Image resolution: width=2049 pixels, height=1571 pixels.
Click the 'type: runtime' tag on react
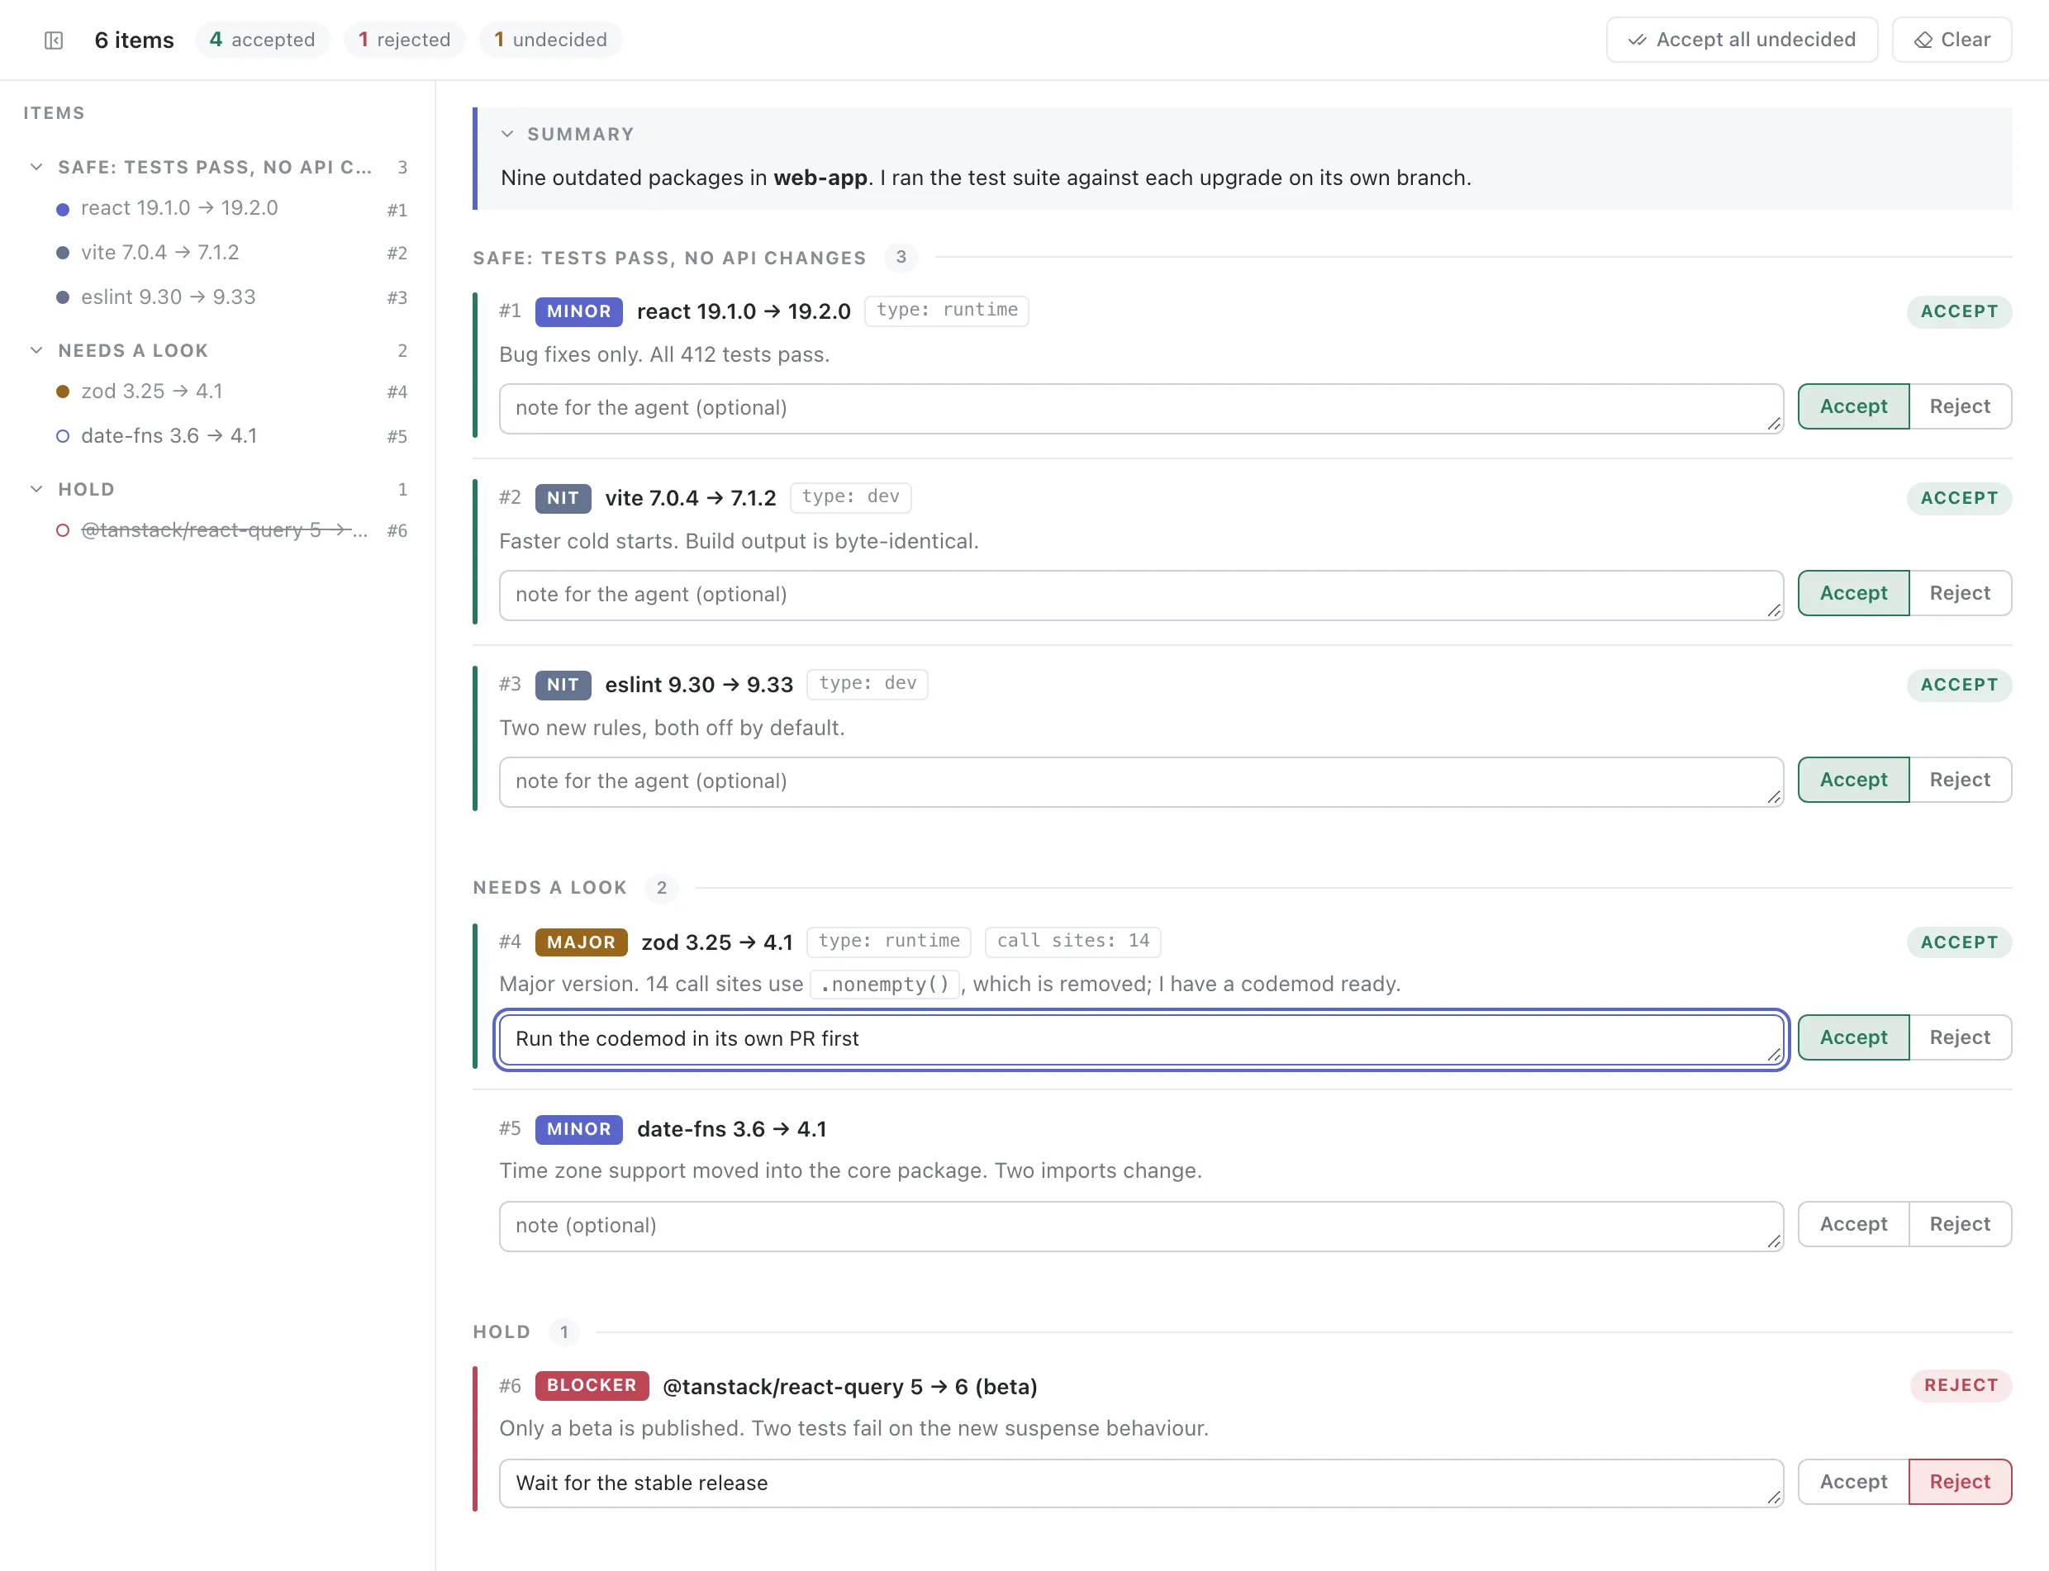pyautogui.click(x=946, y=310)
